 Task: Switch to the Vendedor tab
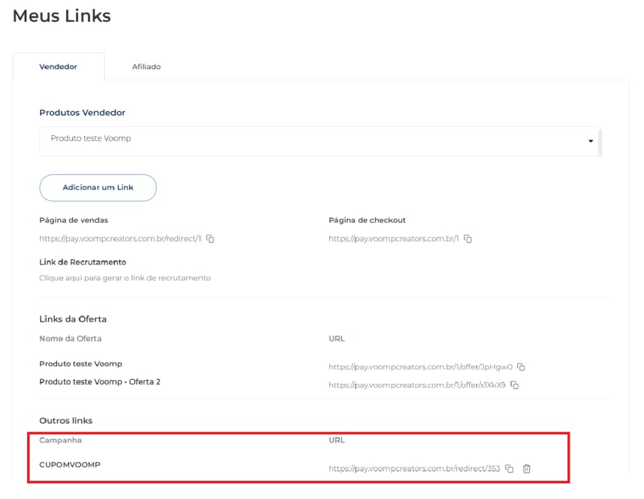(x=58, y=67)
